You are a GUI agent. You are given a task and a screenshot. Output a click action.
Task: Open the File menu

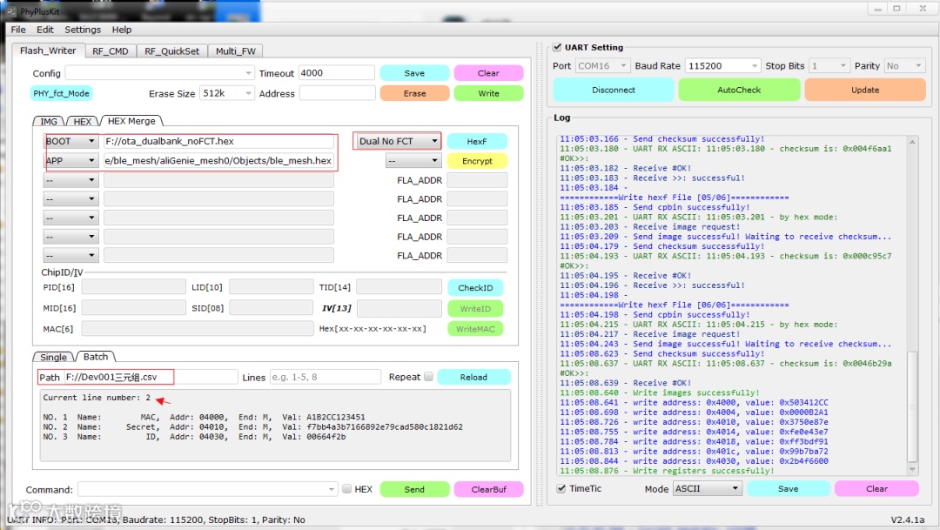[x=18, y=30]
